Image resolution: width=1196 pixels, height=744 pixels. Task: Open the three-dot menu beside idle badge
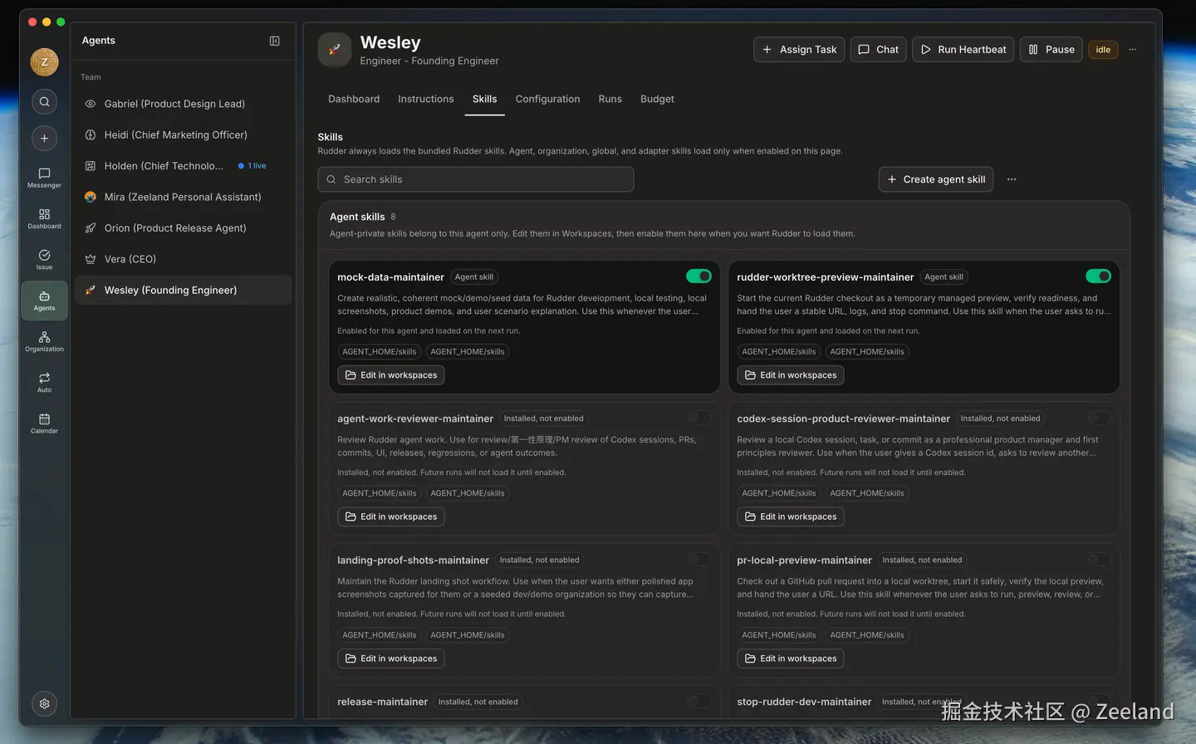pyautogui.click(x=1132, y=50)
